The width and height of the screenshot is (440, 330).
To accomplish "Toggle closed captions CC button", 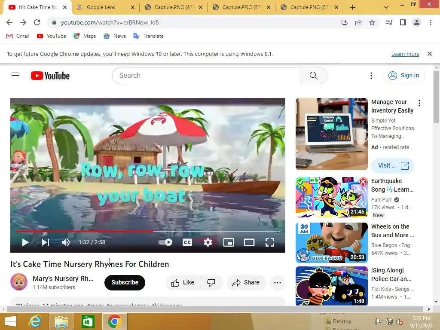I will coord(187,242).
